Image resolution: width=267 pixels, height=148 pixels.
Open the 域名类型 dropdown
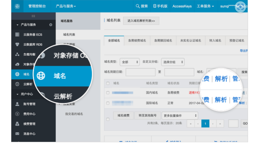point(129,62)
